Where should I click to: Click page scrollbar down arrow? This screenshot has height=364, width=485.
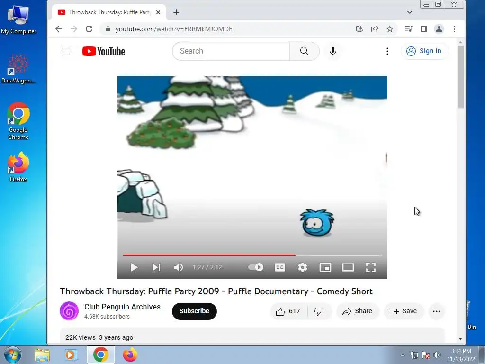tap(460, 339)
